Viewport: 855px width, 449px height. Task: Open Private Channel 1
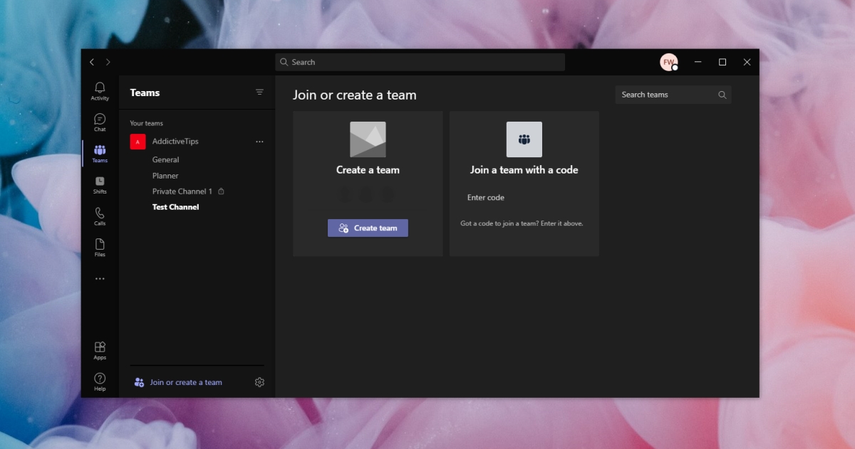click(182, 191)
